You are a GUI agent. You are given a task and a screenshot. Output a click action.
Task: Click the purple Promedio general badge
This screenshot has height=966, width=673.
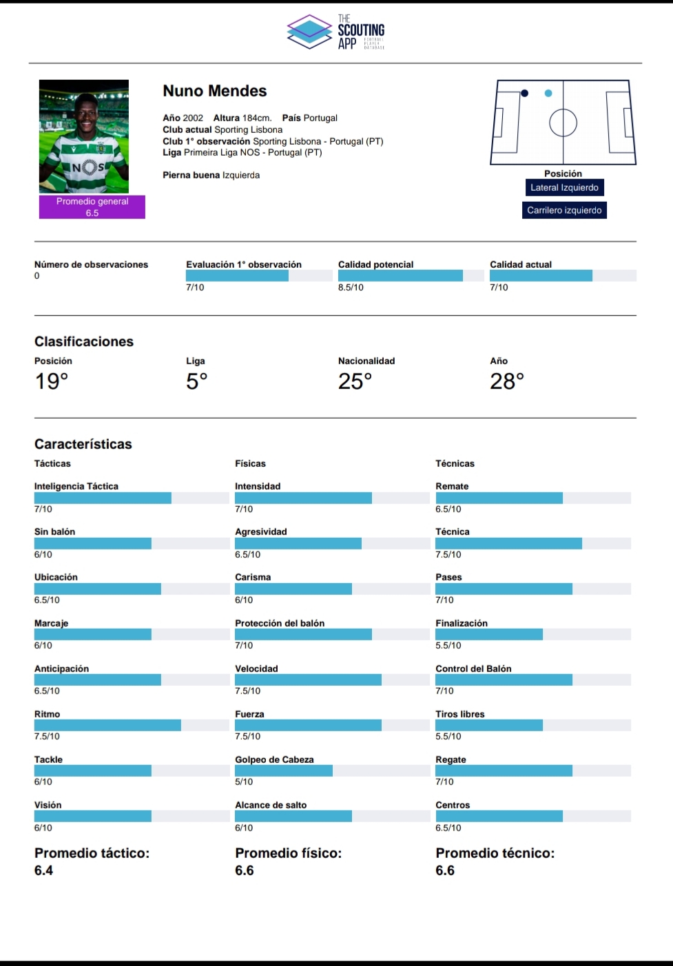pyautogui.click(x=92, y=207)
